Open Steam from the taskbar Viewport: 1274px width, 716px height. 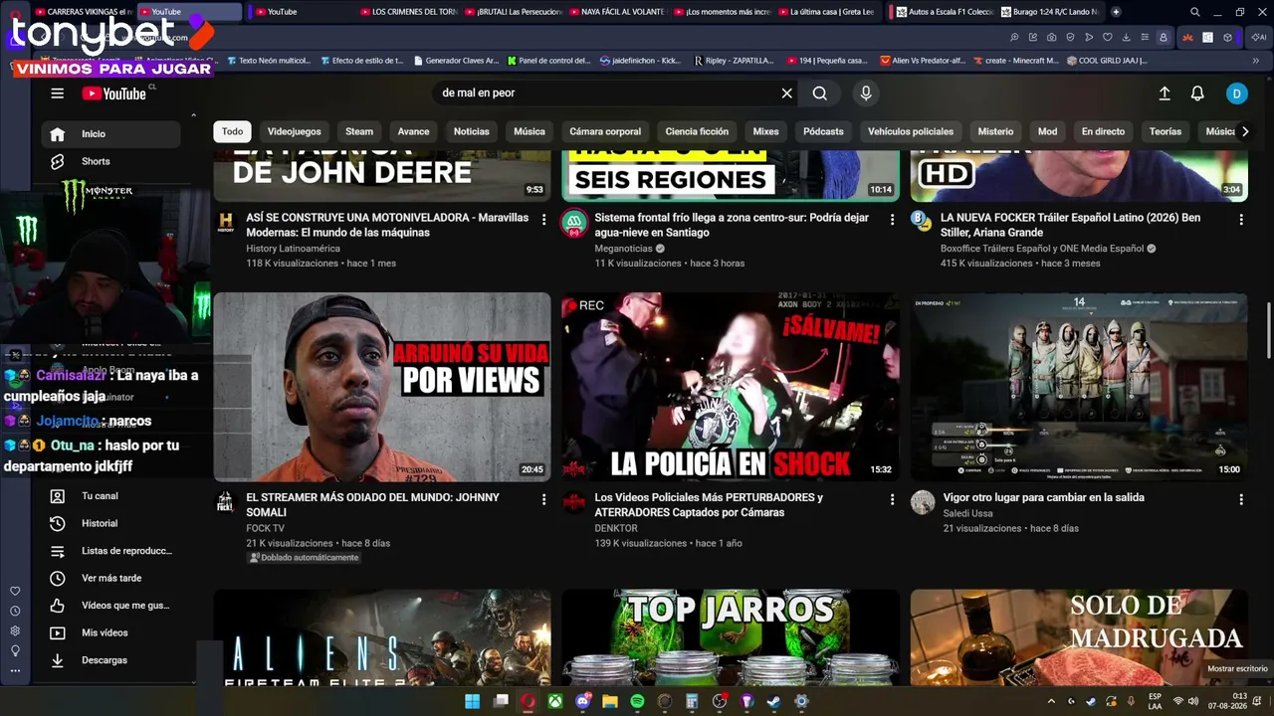pos(774,702)
